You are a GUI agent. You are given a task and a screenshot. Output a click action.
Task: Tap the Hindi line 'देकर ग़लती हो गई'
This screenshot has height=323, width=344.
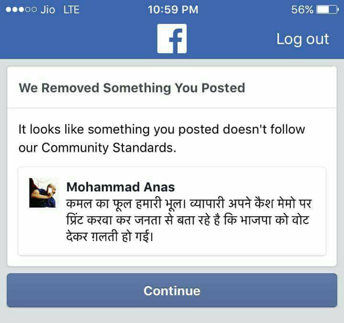tap(110, 236)
